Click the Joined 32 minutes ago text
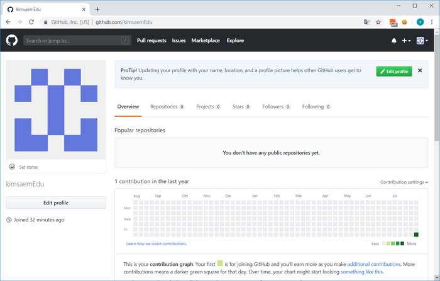The height and width of the screenshot is (281, 440). (x=39, y=220)
